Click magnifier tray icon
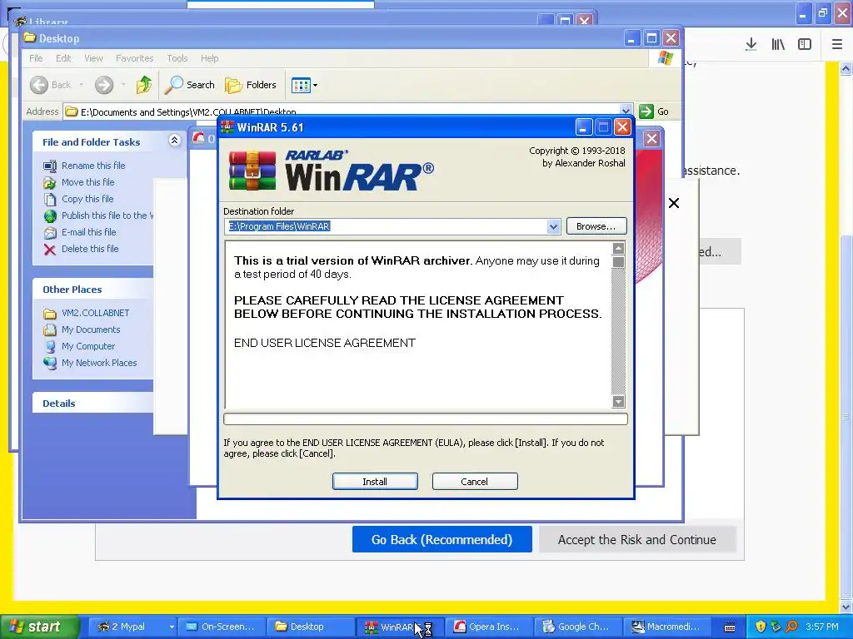Image resolution: width=853 pixels, height=639 pixels. (792, 627)
